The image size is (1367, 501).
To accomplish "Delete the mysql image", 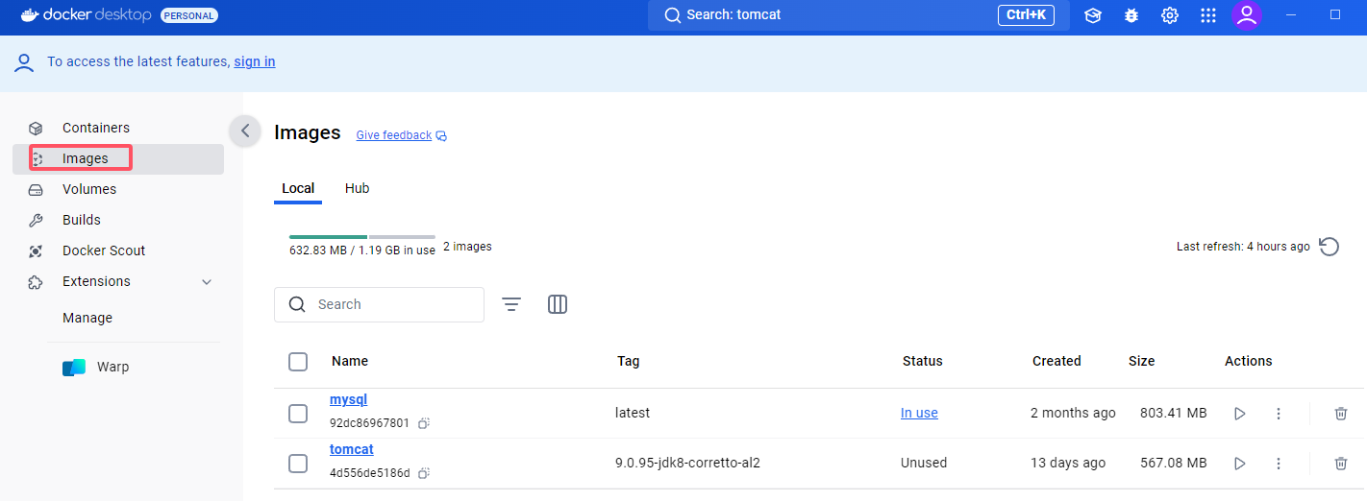I will click(x=1341, y=414).
